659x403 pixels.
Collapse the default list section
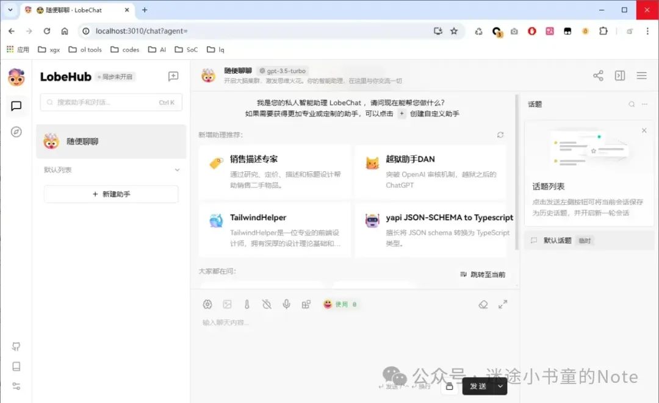click(x=177, y=170)
